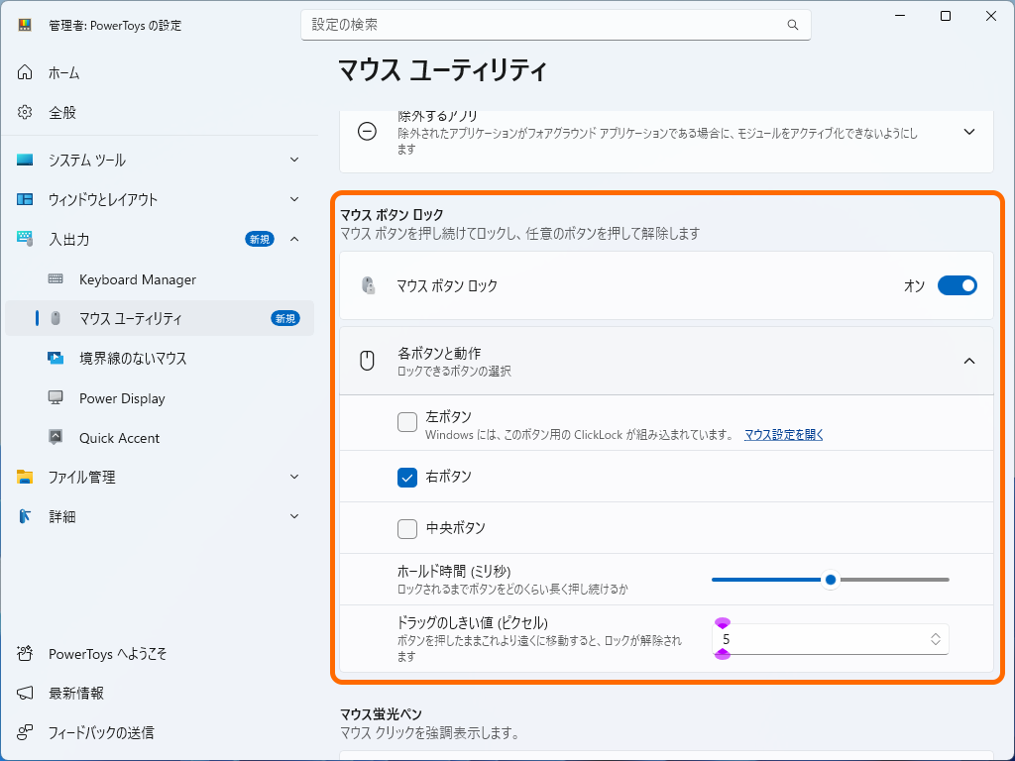Open the マウス設定を開く link
The image size is (1015, 761).
(783, 435)
